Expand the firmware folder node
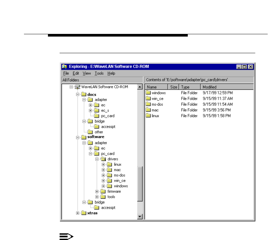Image resolution: width=279 pixels, height=240 pixels. click(97, 191)
